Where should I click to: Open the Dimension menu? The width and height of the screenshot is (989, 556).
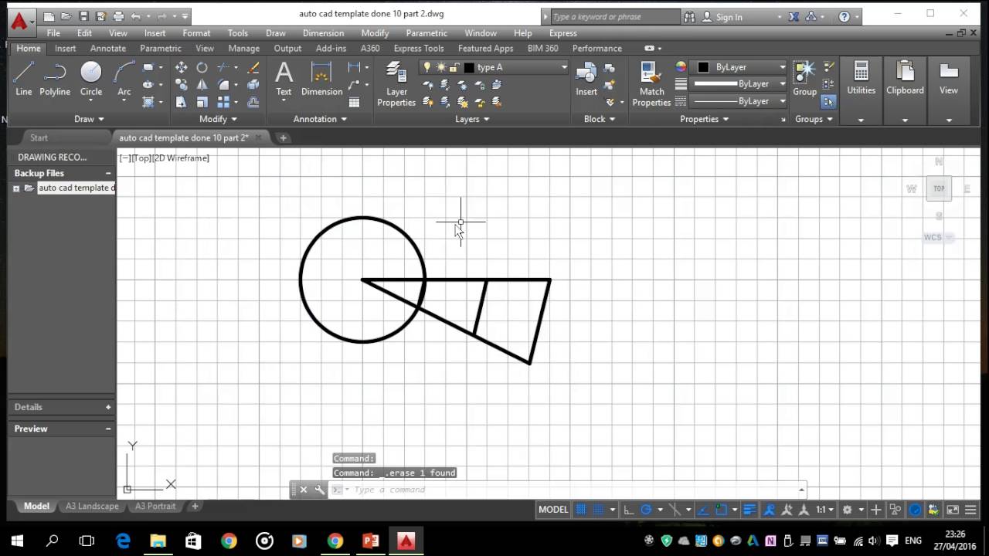click(x=323, y=33)
